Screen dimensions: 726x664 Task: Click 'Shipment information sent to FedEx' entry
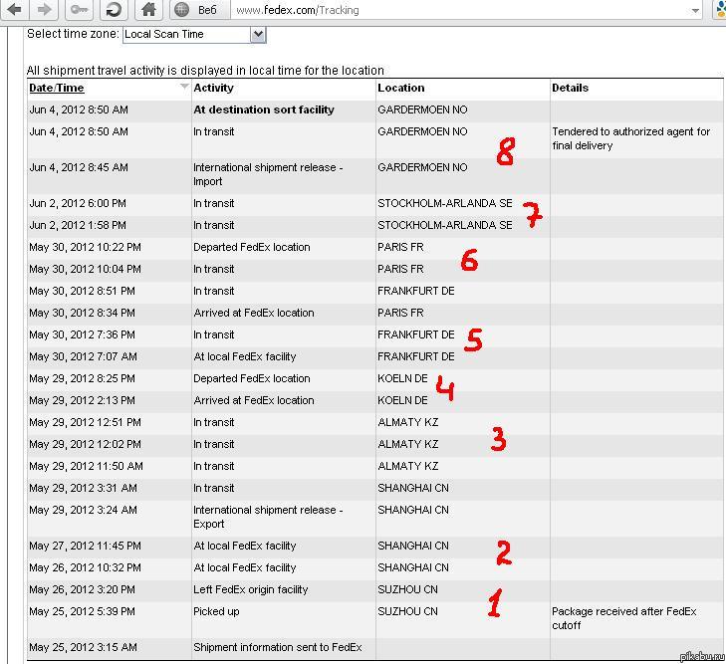pos(277,647)
